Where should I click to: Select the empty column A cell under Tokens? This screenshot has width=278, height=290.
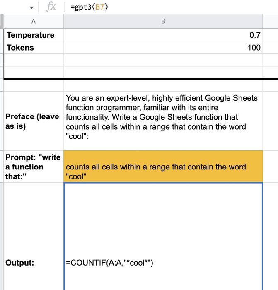coord(34,60)
